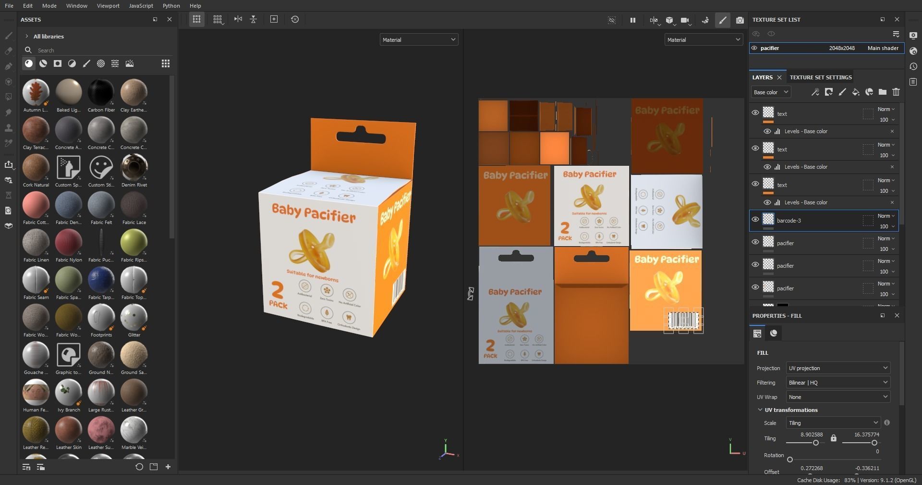Toggle visibility of the pacifier texture set
The width and height of the screenshot is (922, 485).
tap(754, 48)
